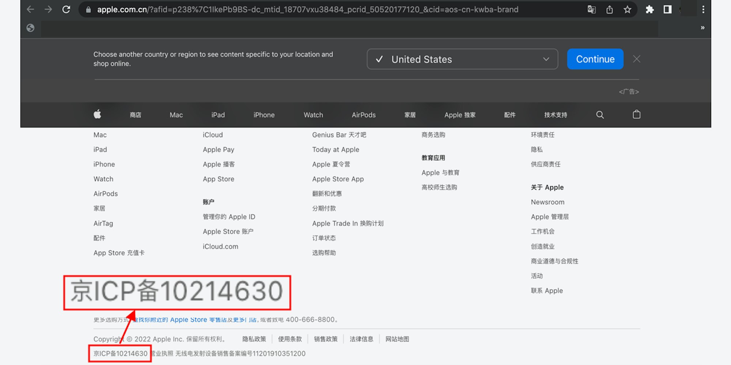The image size is (731, 365).
Task: Bookmark this page with star icon
Action: point(628,9)
